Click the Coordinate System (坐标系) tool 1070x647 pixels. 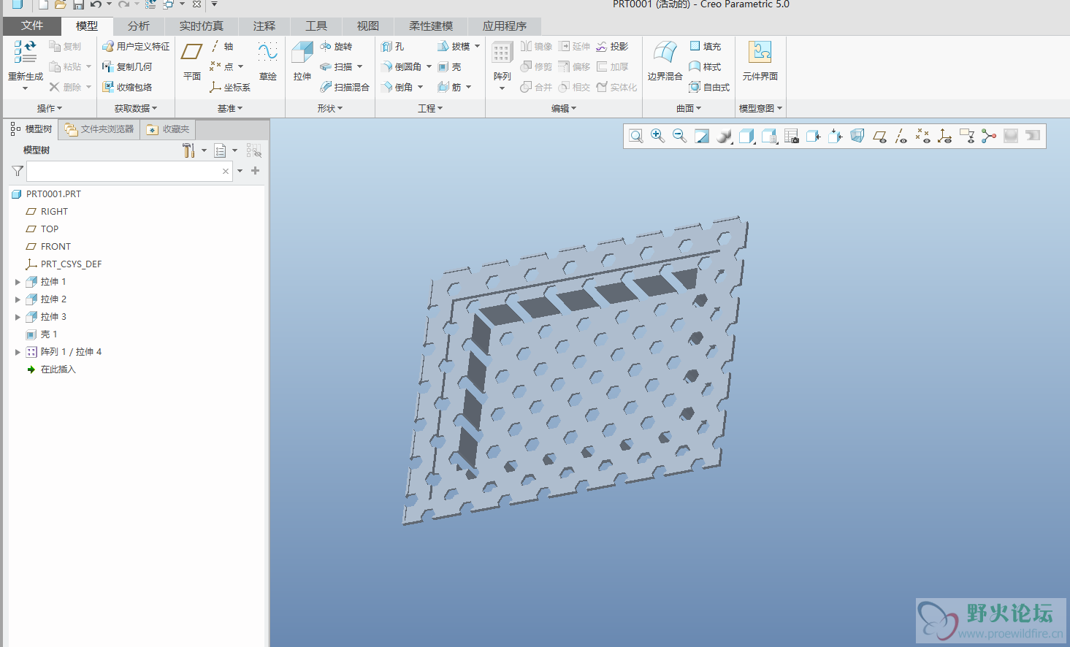pyautogui.click(x=230, y=87)
